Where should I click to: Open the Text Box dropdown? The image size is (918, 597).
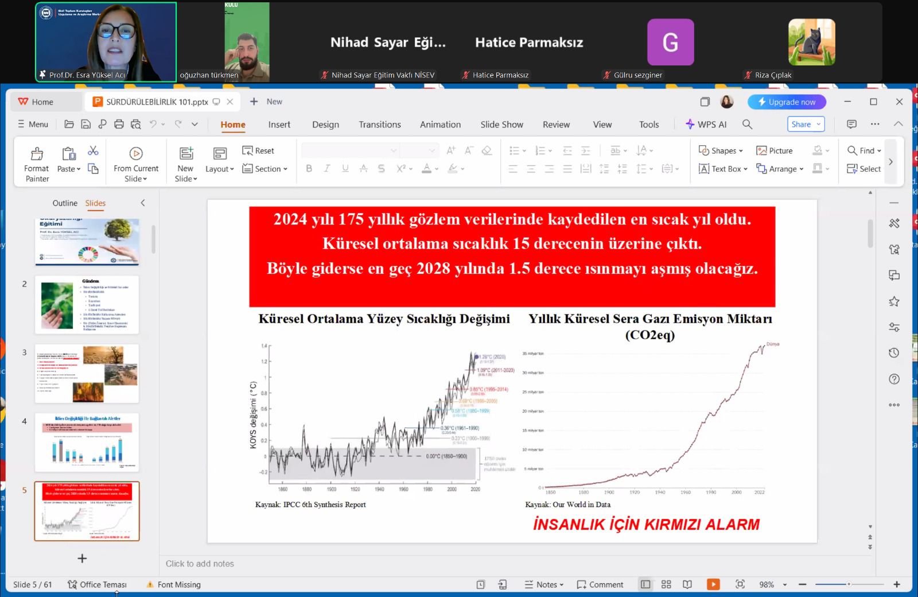723,169
